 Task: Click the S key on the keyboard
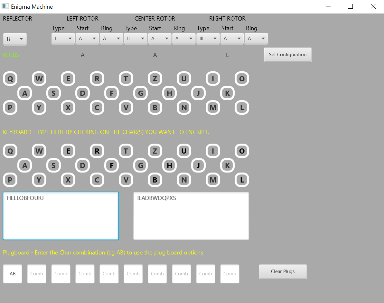point(53,165)
